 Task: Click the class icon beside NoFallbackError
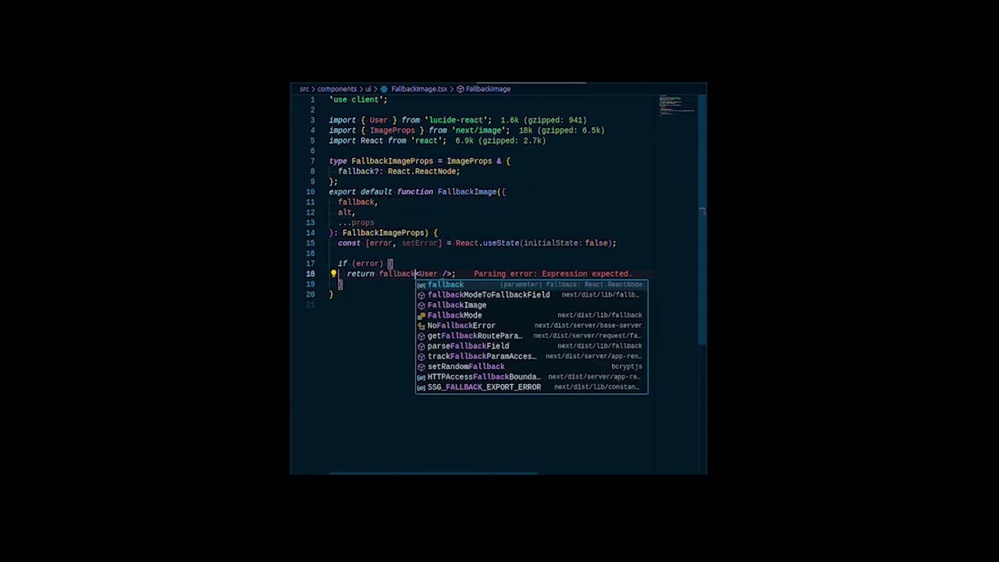pyautogui.click(x=421, y=325)
